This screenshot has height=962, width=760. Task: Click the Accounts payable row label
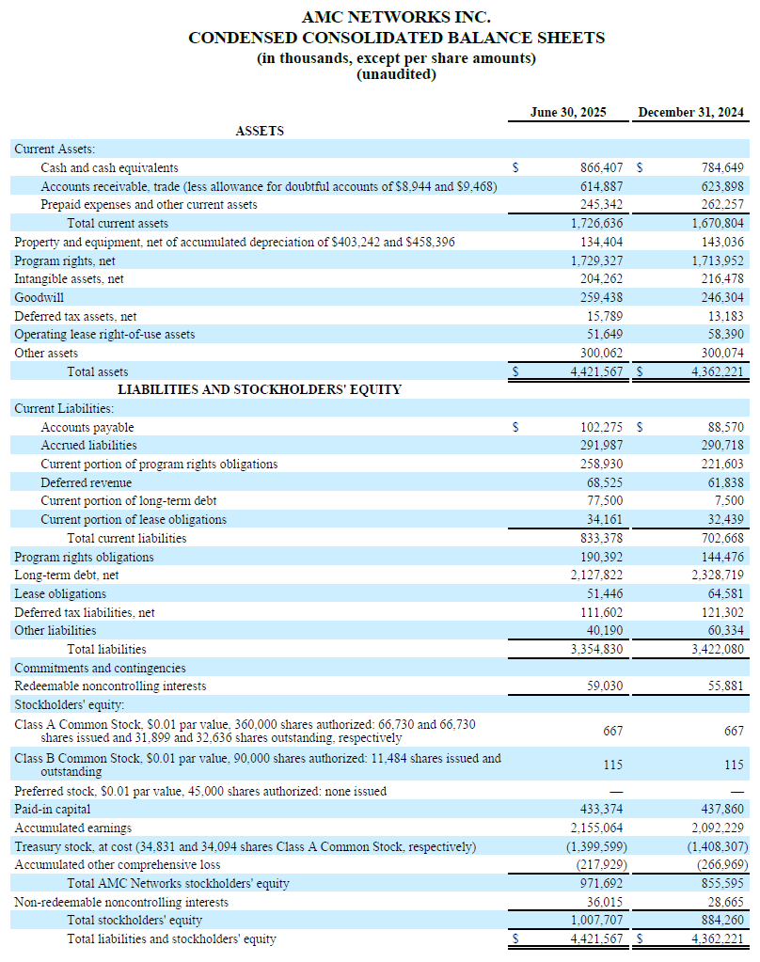pos(87,427)
